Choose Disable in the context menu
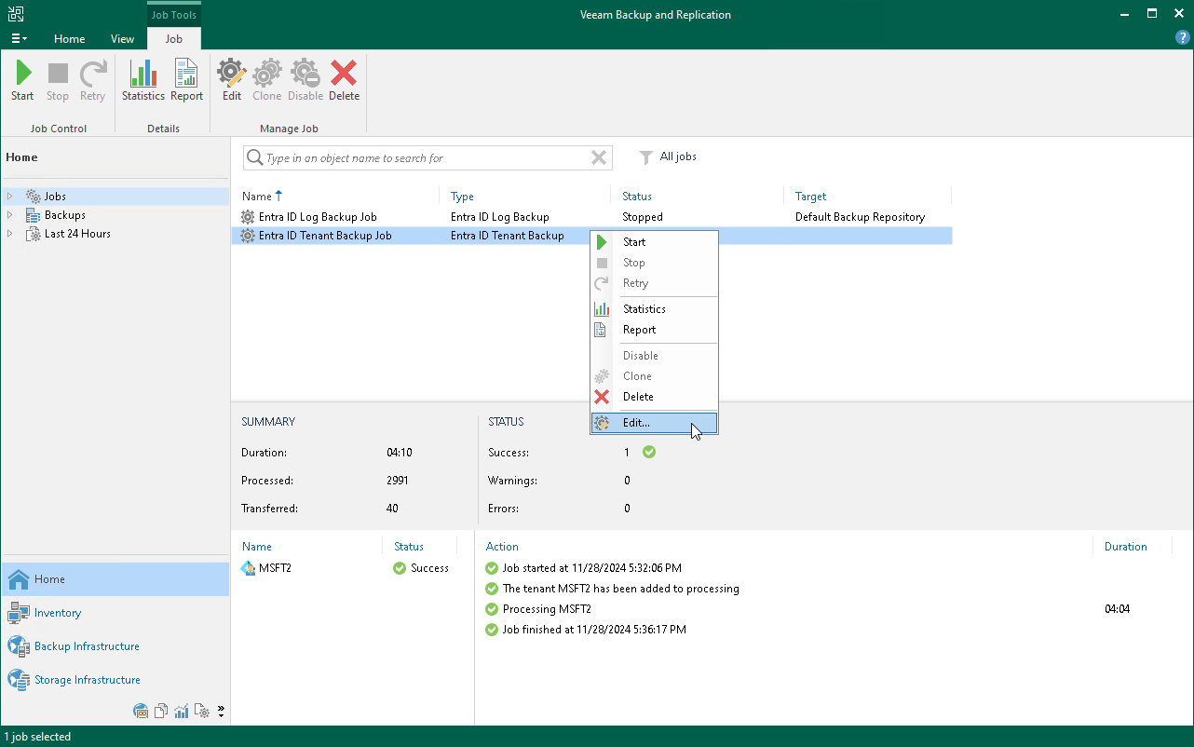The image size is (1194, 747). (x=654, y=356)
